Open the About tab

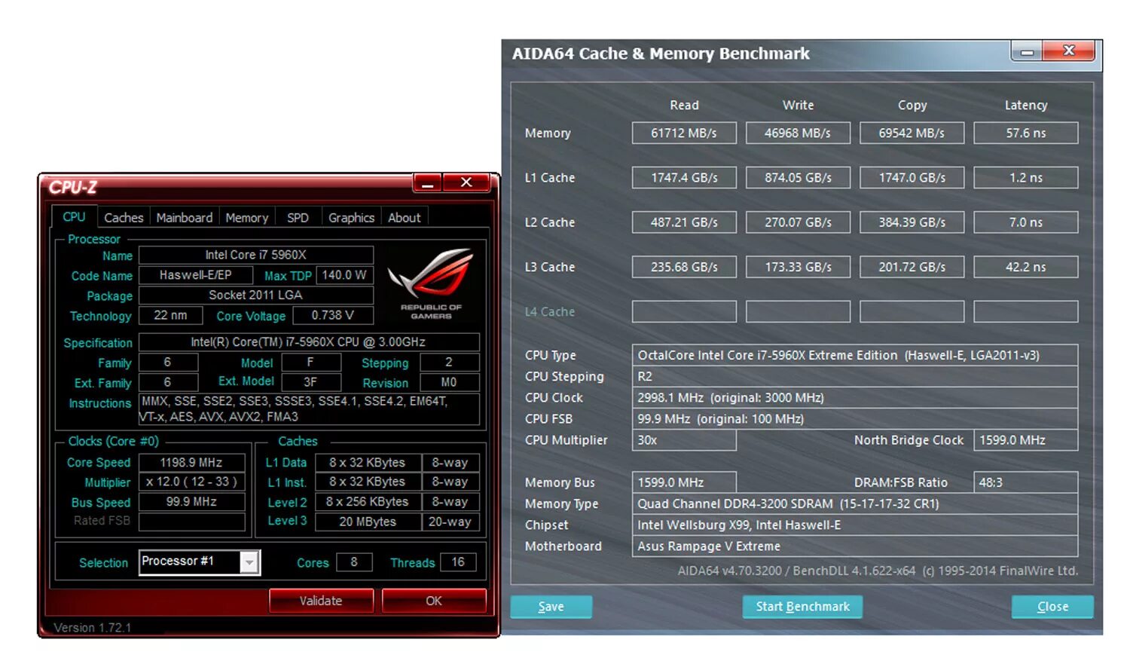tap(405, 218)
